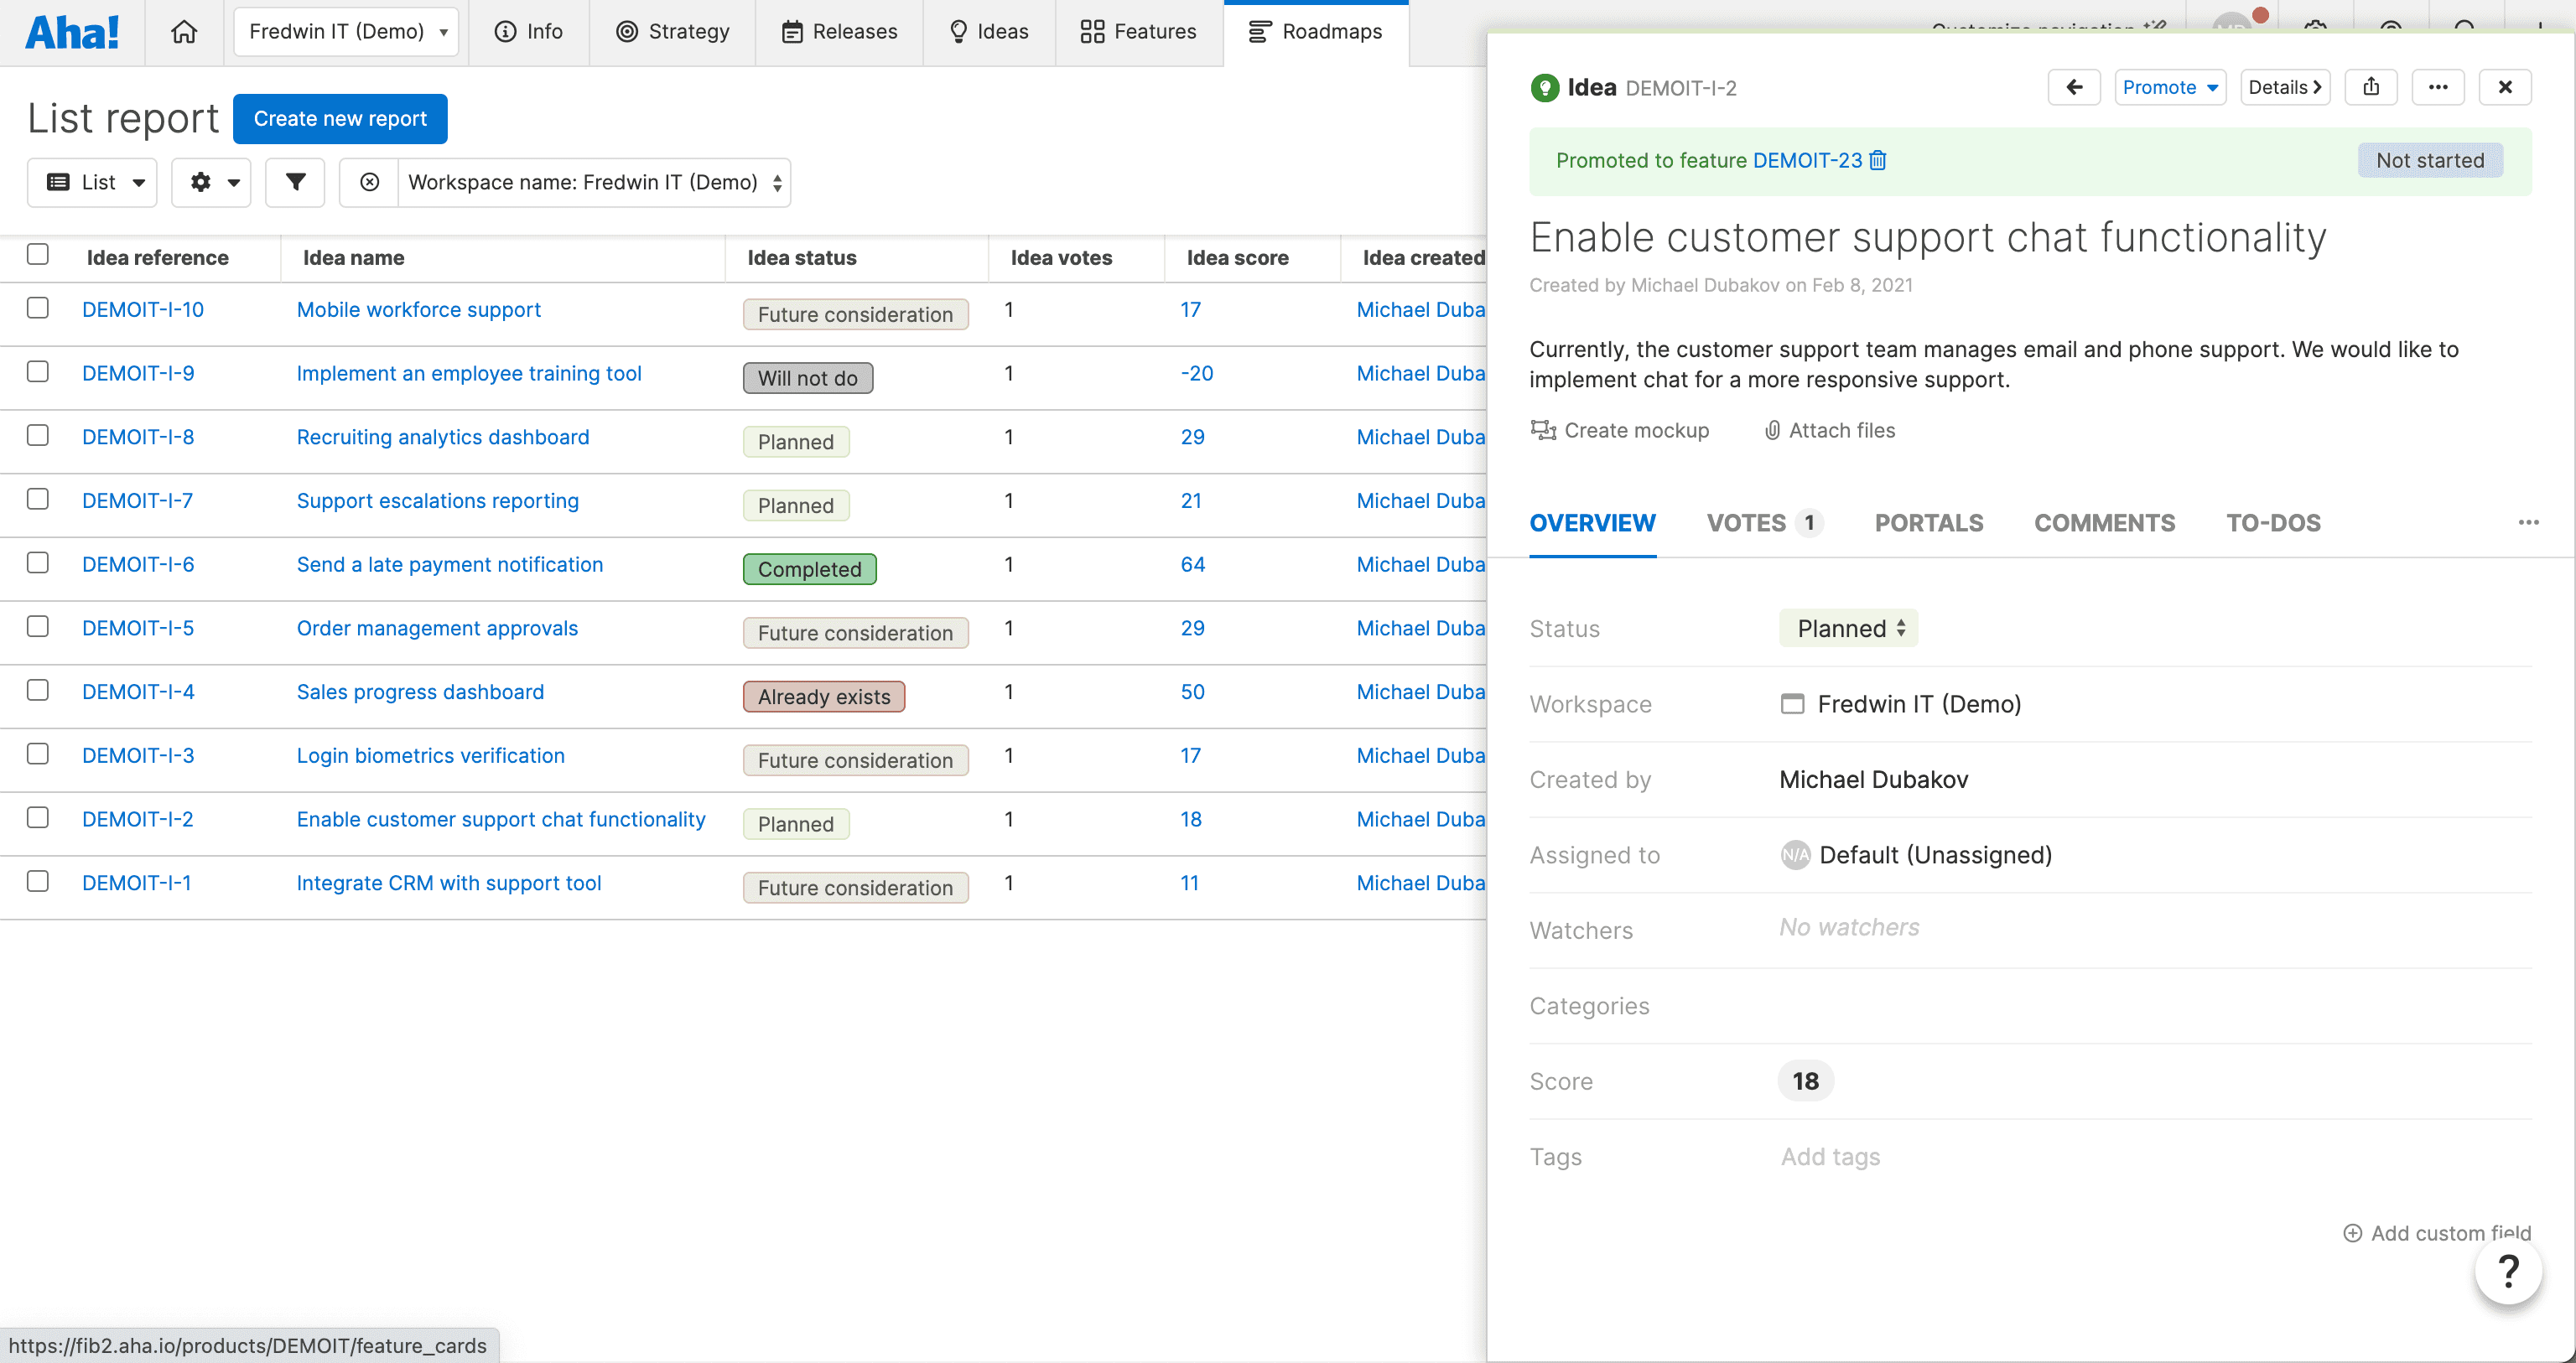This screenshot has height=1363, width=2576.
Task: Open the Planned status dropdown
Action: point(1849,628)
